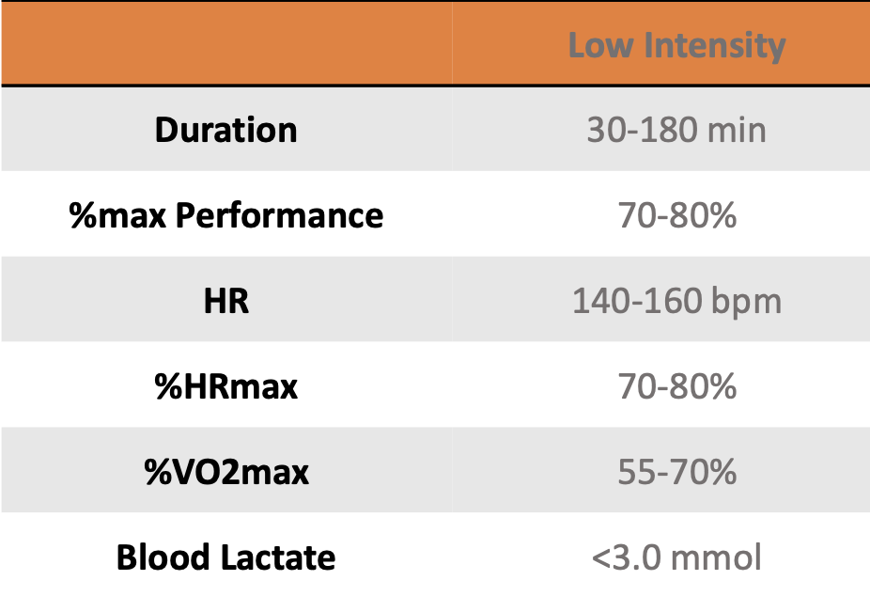The width and height of the screenshot is (870, 596).
Task: Click the 55-70% value cell
Action: tap(676, 472)
